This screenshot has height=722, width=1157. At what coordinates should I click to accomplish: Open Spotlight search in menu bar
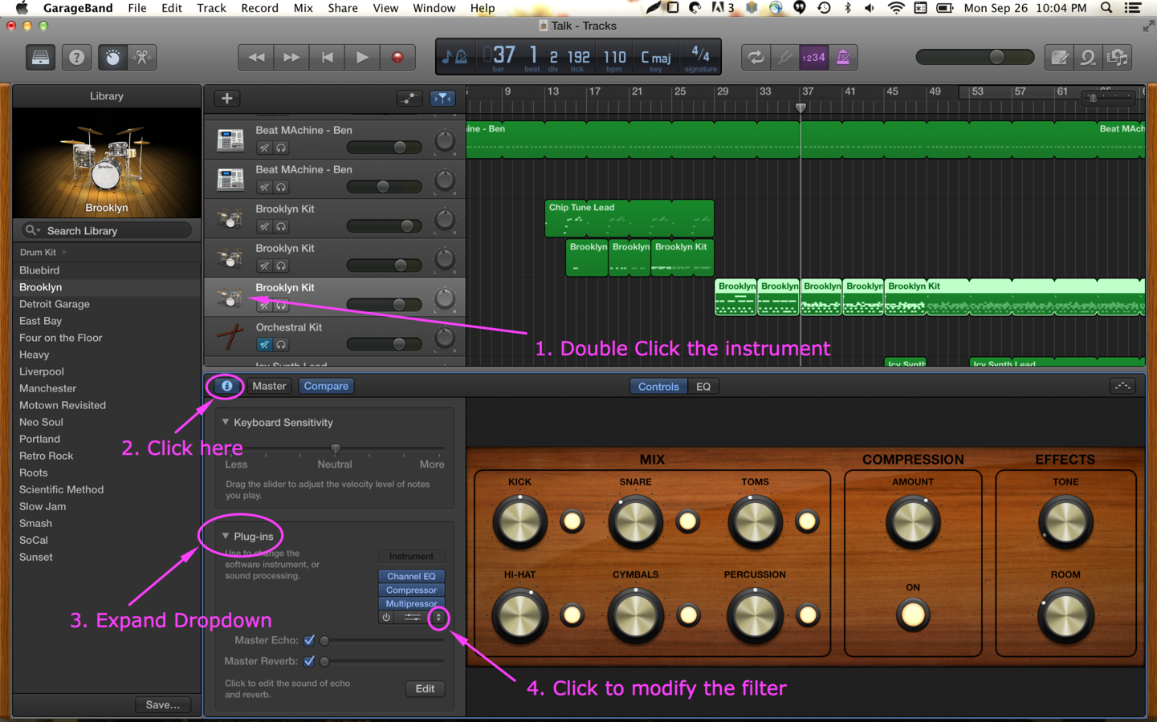coord(1106,8)
